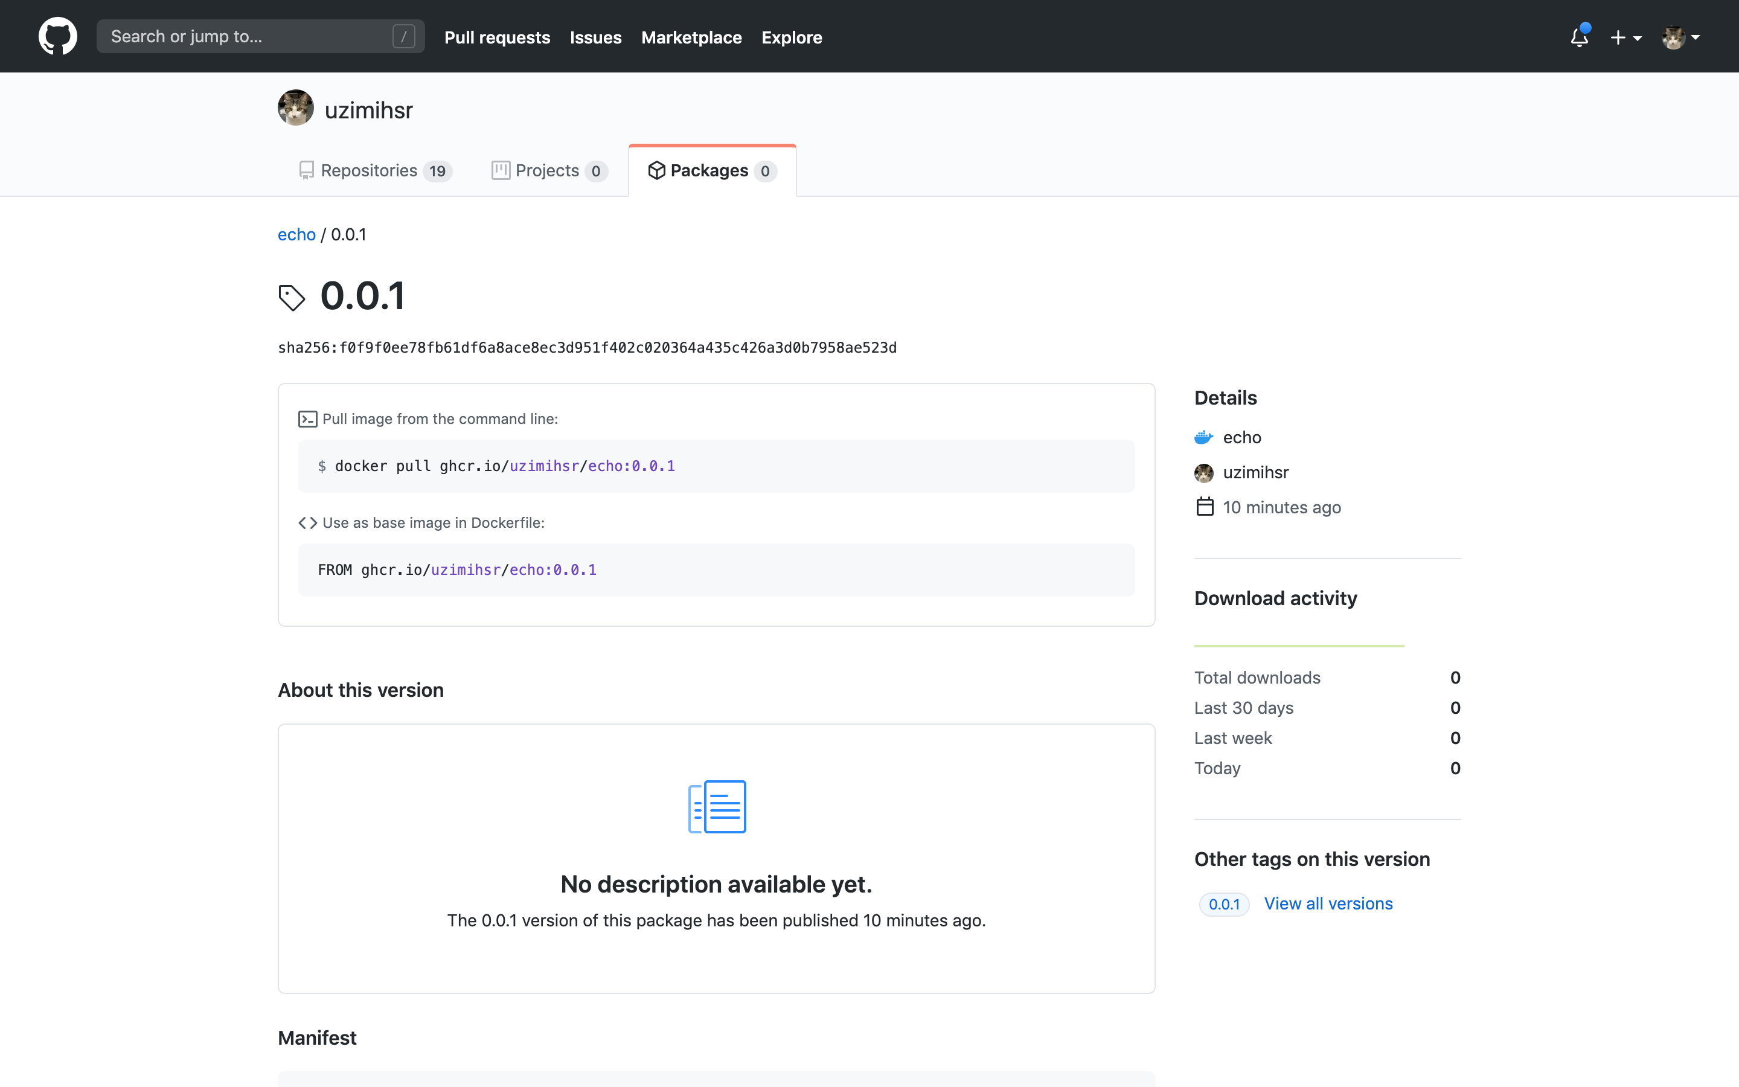Open Pull requests in the top nav
The image size is (1739, 1087).
(498, 37)
